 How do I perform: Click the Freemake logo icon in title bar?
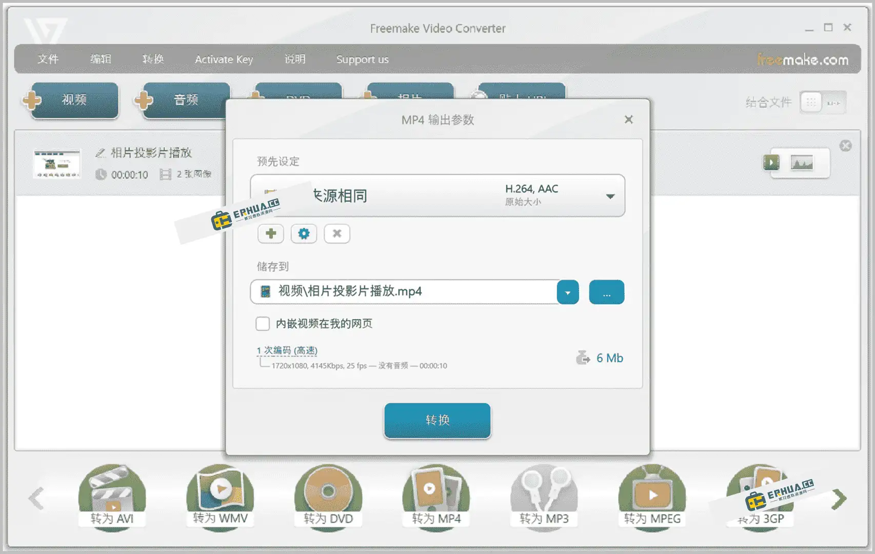point(46,30)
